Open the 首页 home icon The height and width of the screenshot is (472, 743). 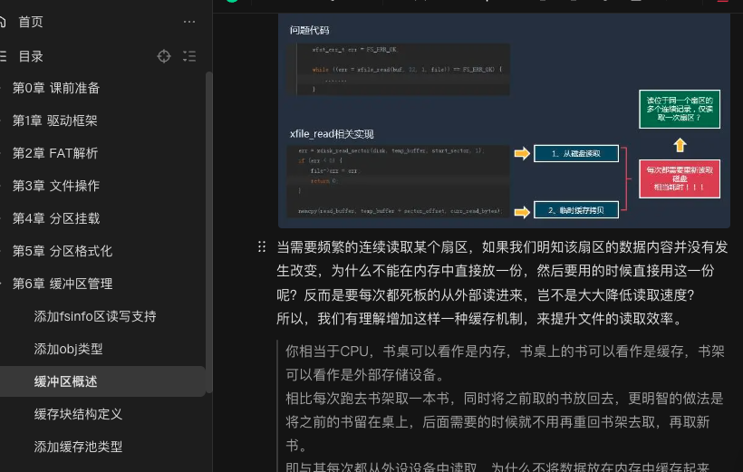pyautogui.click(x=4, y=22)
